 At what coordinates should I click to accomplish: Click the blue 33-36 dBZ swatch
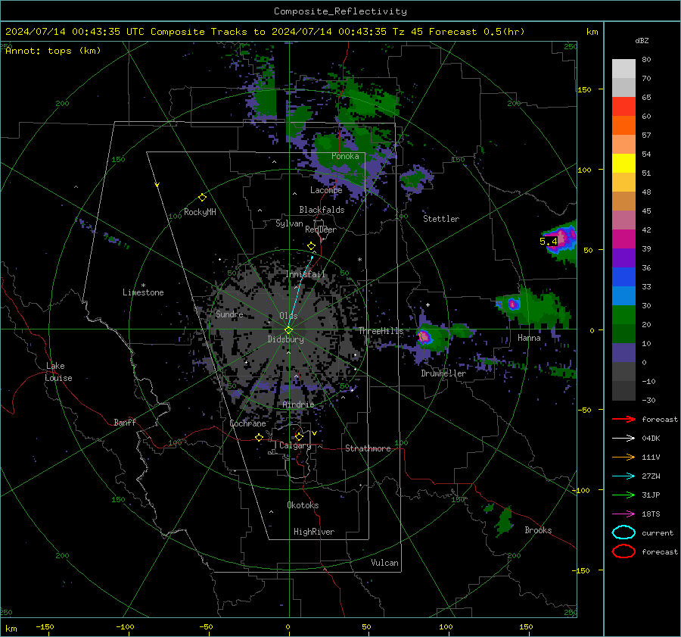click(623, 277)
